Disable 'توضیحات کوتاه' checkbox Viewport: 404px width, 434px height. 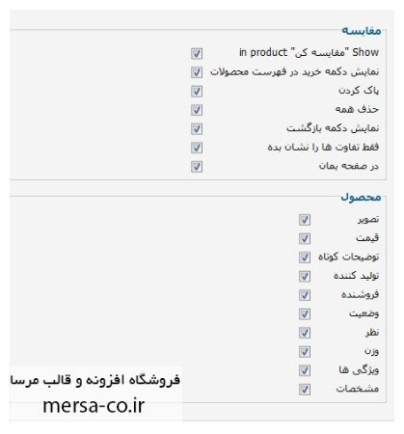click(305, 258)
